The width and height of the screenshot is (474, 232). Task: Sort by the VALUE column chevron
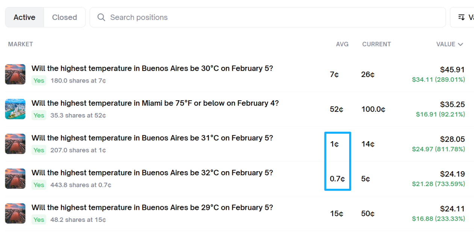(460, 44)
